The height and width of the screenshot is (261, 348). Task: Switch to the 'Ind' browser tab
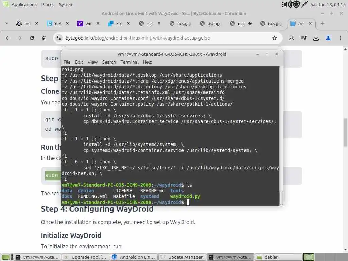(23, 23)
